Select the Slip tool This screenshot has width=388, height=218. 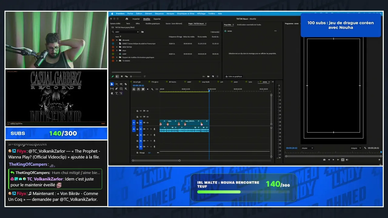[x=112, y=89]
